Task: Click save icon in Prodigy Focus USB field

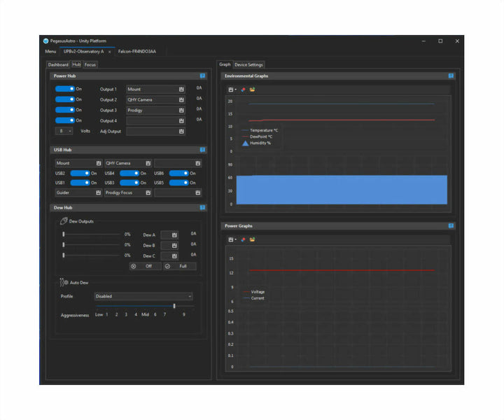Action: pos(148,192)
